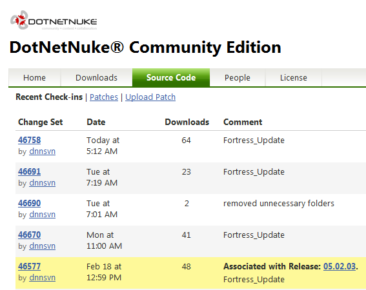The height and width of the screenshot is (290, 366).
Task: Click the Date column header
Action: coord(96,122)
